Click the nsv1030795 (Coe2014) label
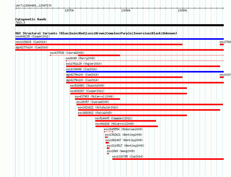231x177 pixels. [128, 156]
